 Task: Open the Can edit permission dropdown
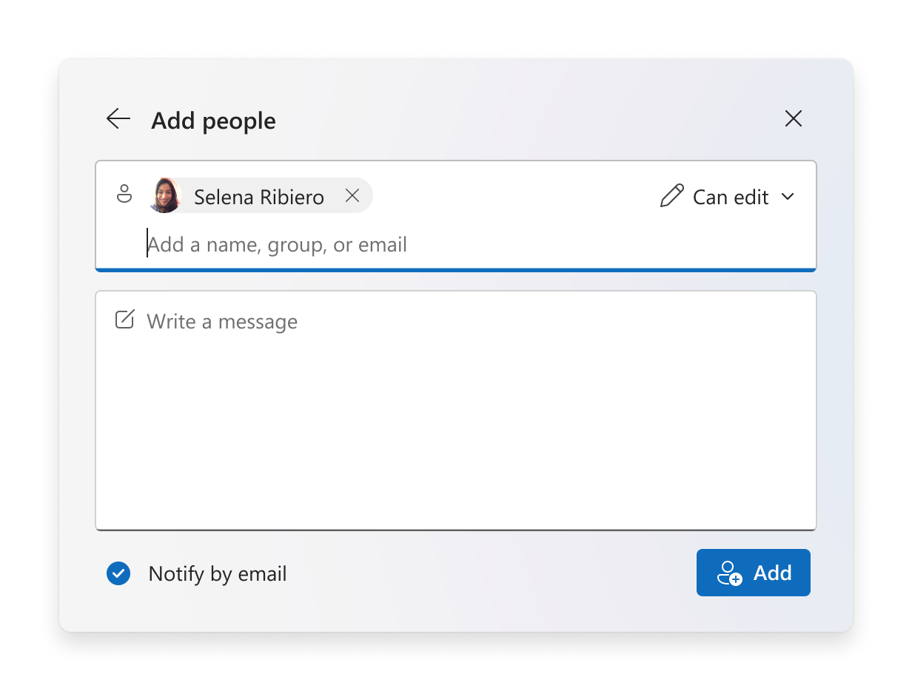pyautogui.click(x=727, y=197)
